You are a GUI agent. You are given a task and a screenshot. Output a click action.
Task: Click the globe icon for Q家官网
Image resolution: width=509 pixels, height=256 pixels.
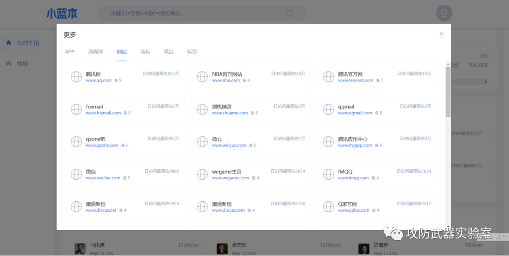(328, 206)
